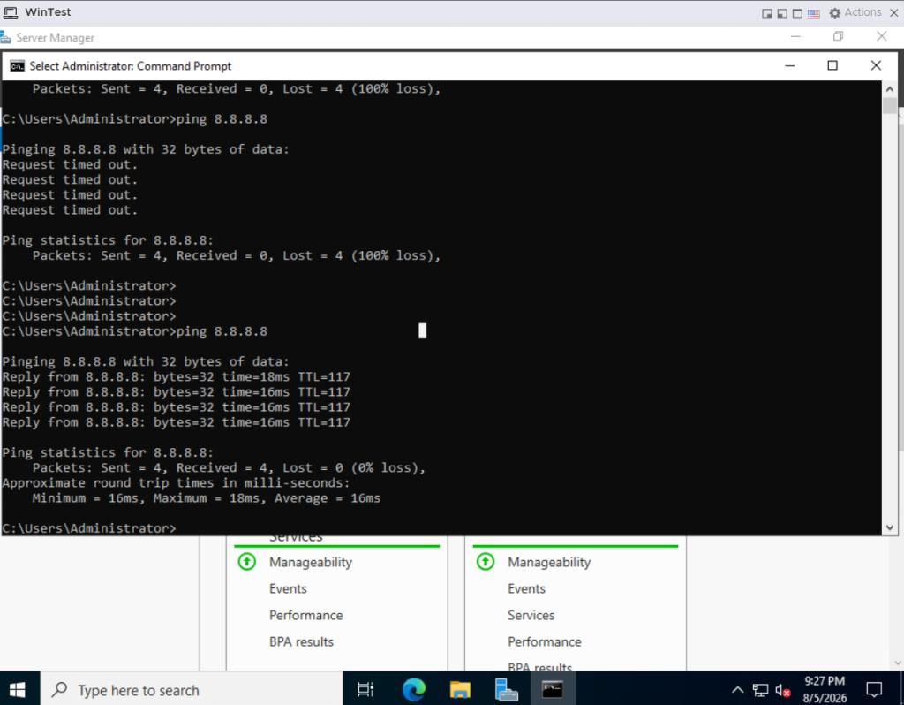Screen dimensions: 904x705
Task: Minimize the Command Prompt window
Action: (790, 65)
